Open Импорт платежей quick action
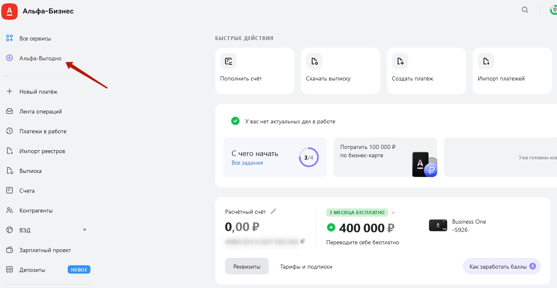Image resolution: width=557 pixels, height=288 pixels. coord(512,71)
